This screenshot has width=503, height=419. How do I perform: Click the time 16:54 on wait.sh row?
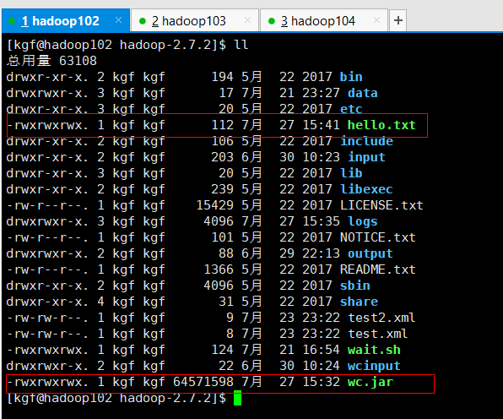(321, 350)
